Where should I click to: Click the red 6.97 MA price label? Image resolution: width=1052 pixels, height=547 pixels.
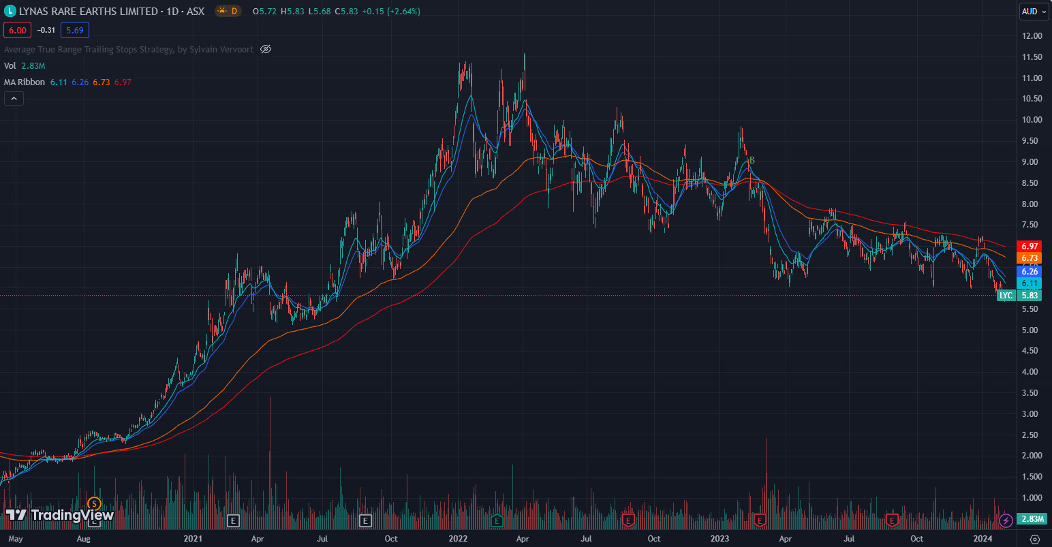pos(1030,247)
